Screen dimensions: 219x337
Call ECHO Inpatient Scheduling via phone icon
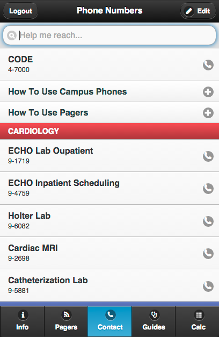coord(208,189)
